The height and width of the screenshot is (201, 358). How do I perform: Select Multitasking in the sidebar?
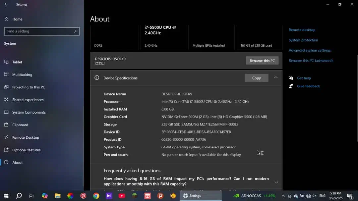tap(22, 75)
